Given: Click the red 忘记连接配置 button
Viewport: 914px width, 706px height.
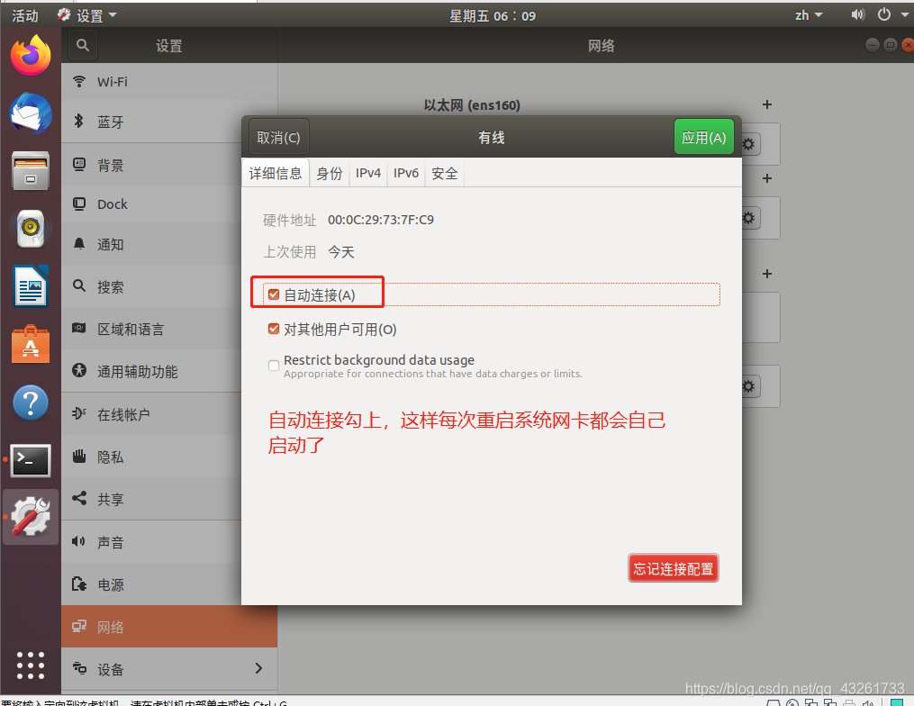Looking at the screenshot, I should pyautogui.click(x=674, y=568).
